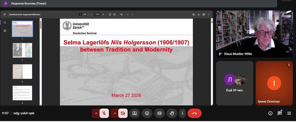Leave the call with red hang-up button
This screenshot has width=296, height=122.
[x=194, y=113]
